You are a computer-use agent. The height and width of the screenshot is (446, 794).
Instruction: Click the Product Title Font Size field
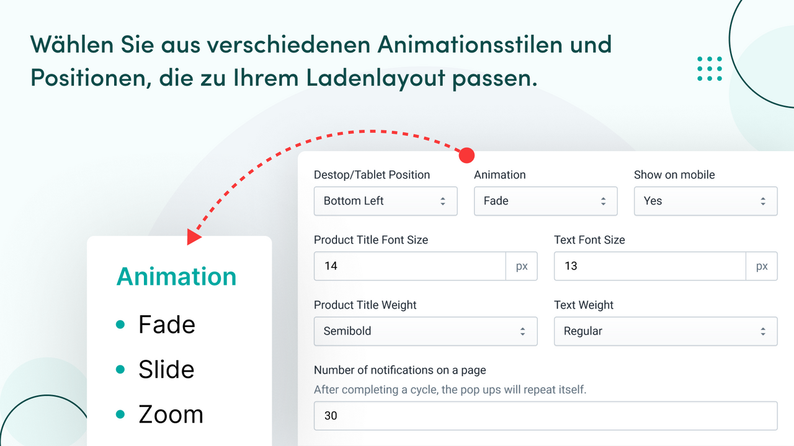410,266
